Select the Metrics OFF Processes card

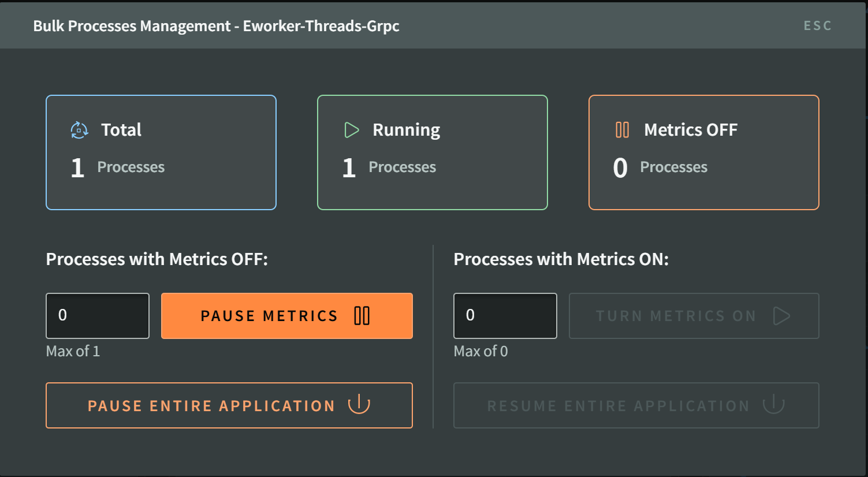click(703, 152)
